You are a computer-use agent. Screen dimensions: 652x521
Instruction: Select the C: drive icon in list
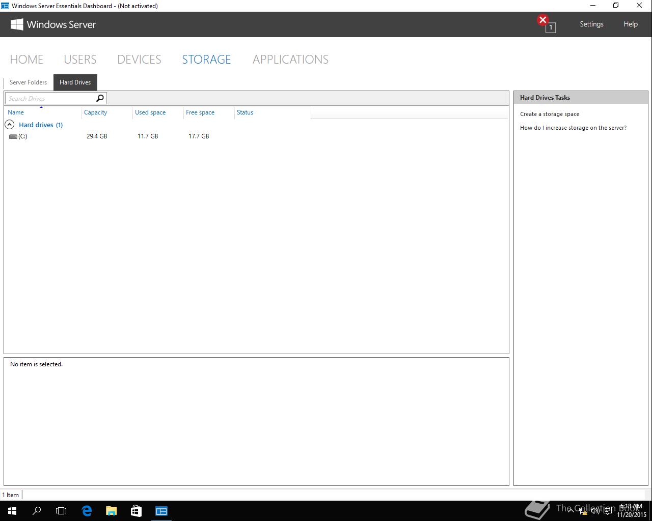[13, 136]
